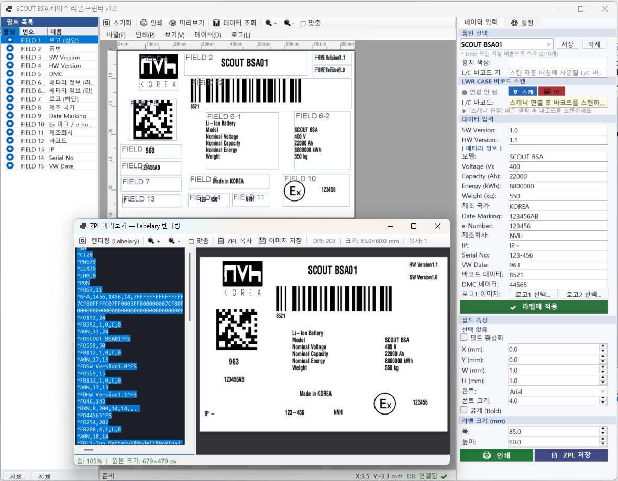
Task: Click the e-Number input field
Action: (557, 226)
